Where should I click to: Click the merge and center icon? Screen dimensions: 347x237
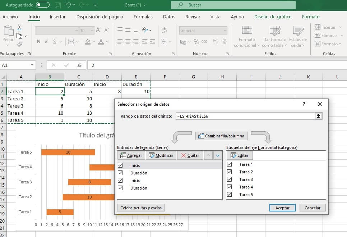(x=164, y=42)
